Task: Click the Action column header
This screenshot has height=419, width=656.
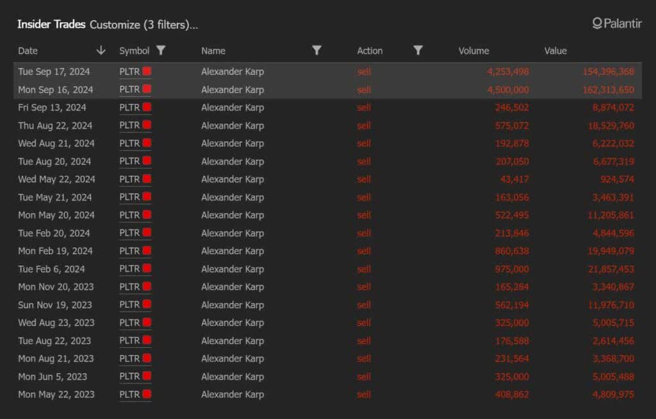Action: [x=370, y=51]
